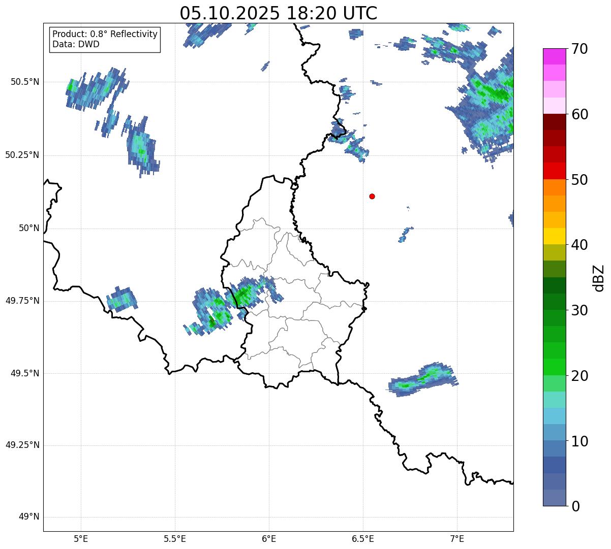Viewport: 611px width, 549px height.
Task: Click the 50°N latitude label
Action: click(29, 228)
